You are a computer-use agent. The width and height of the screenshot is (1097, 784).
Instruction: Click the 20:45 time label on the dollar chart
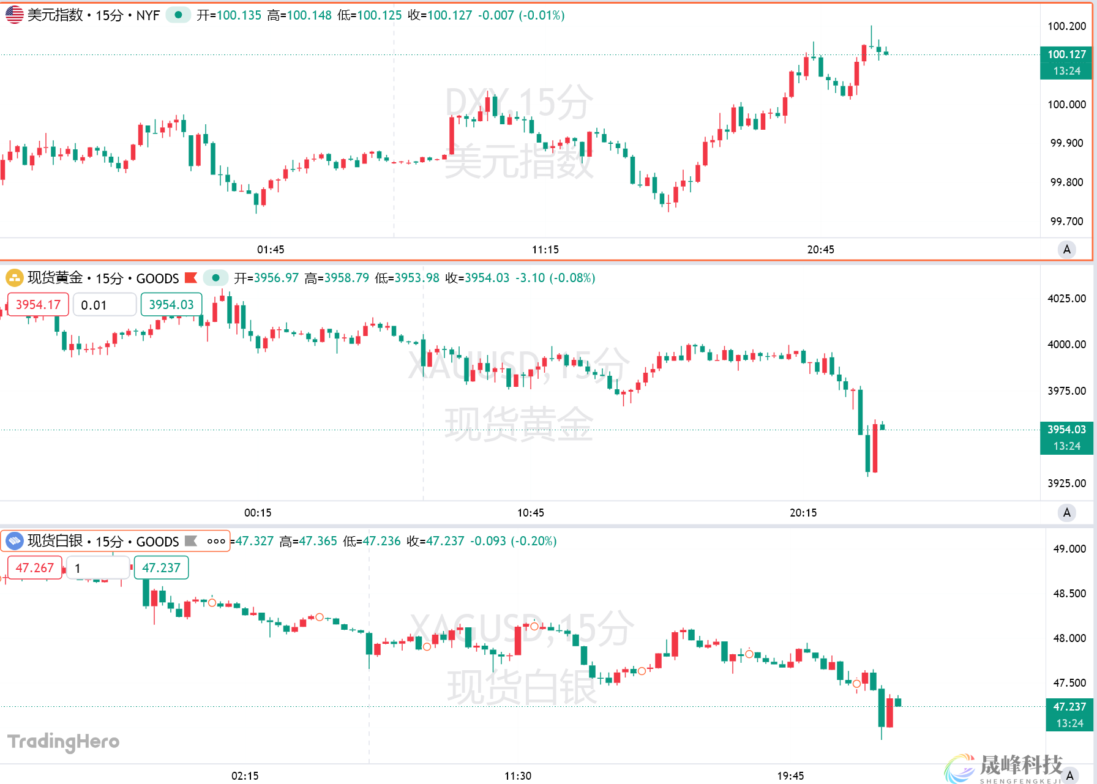[x=820, y=250]
